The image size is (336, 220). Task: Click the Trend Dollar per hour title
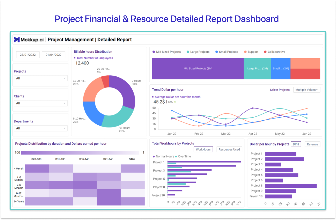coord(168,90)
